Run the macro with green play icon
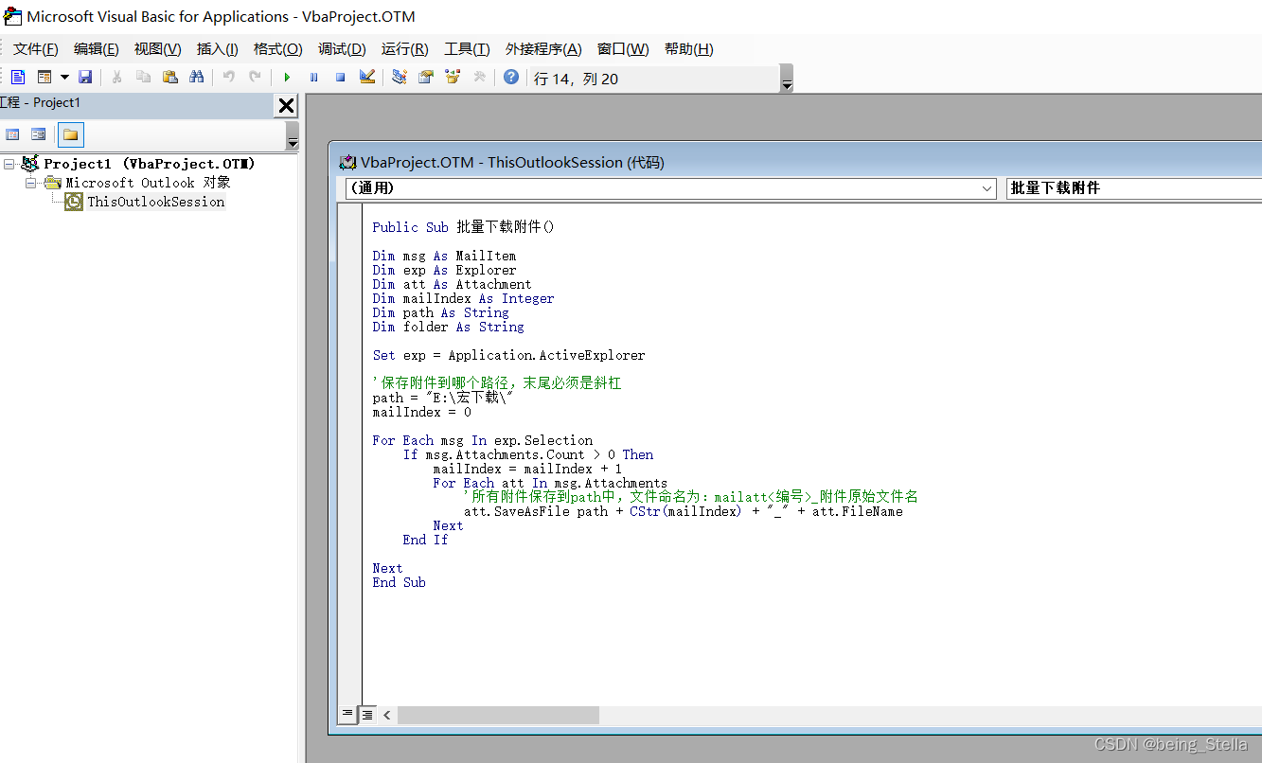The width and height of the screenshot is (1262, 763). click(287, 77)
